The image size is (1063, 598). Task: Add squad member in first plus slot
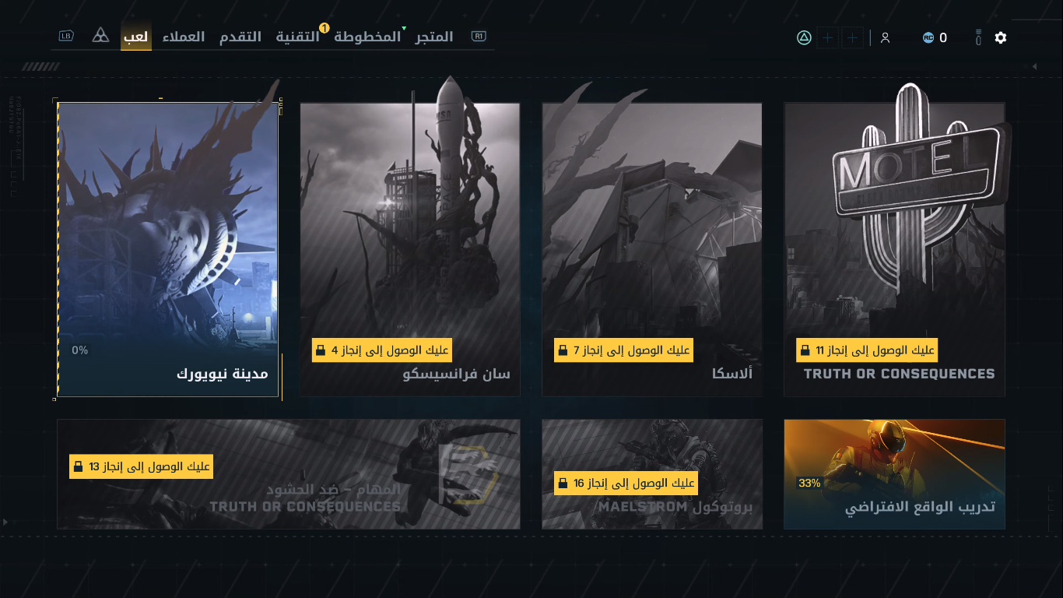point(828,37)
